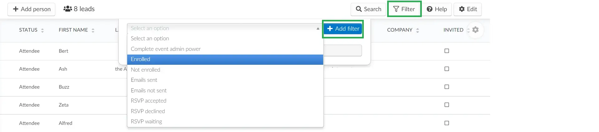Image resolution: width=599 pixels, height=132 pixels.
Task: Open the column settings gear icon
Action: click(475, 30)
